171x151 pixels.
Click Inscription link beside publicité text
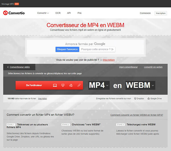coord(109,60)
